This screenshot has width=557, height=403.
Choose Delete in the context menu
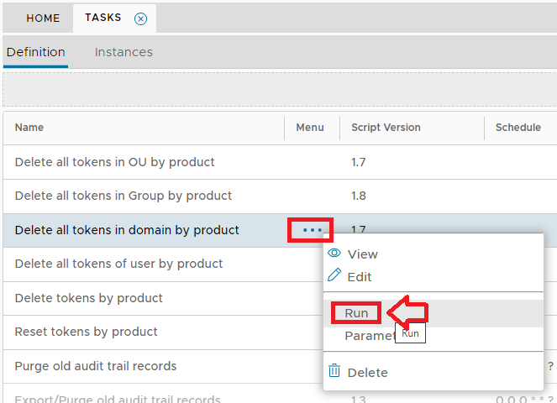point(368,372)
